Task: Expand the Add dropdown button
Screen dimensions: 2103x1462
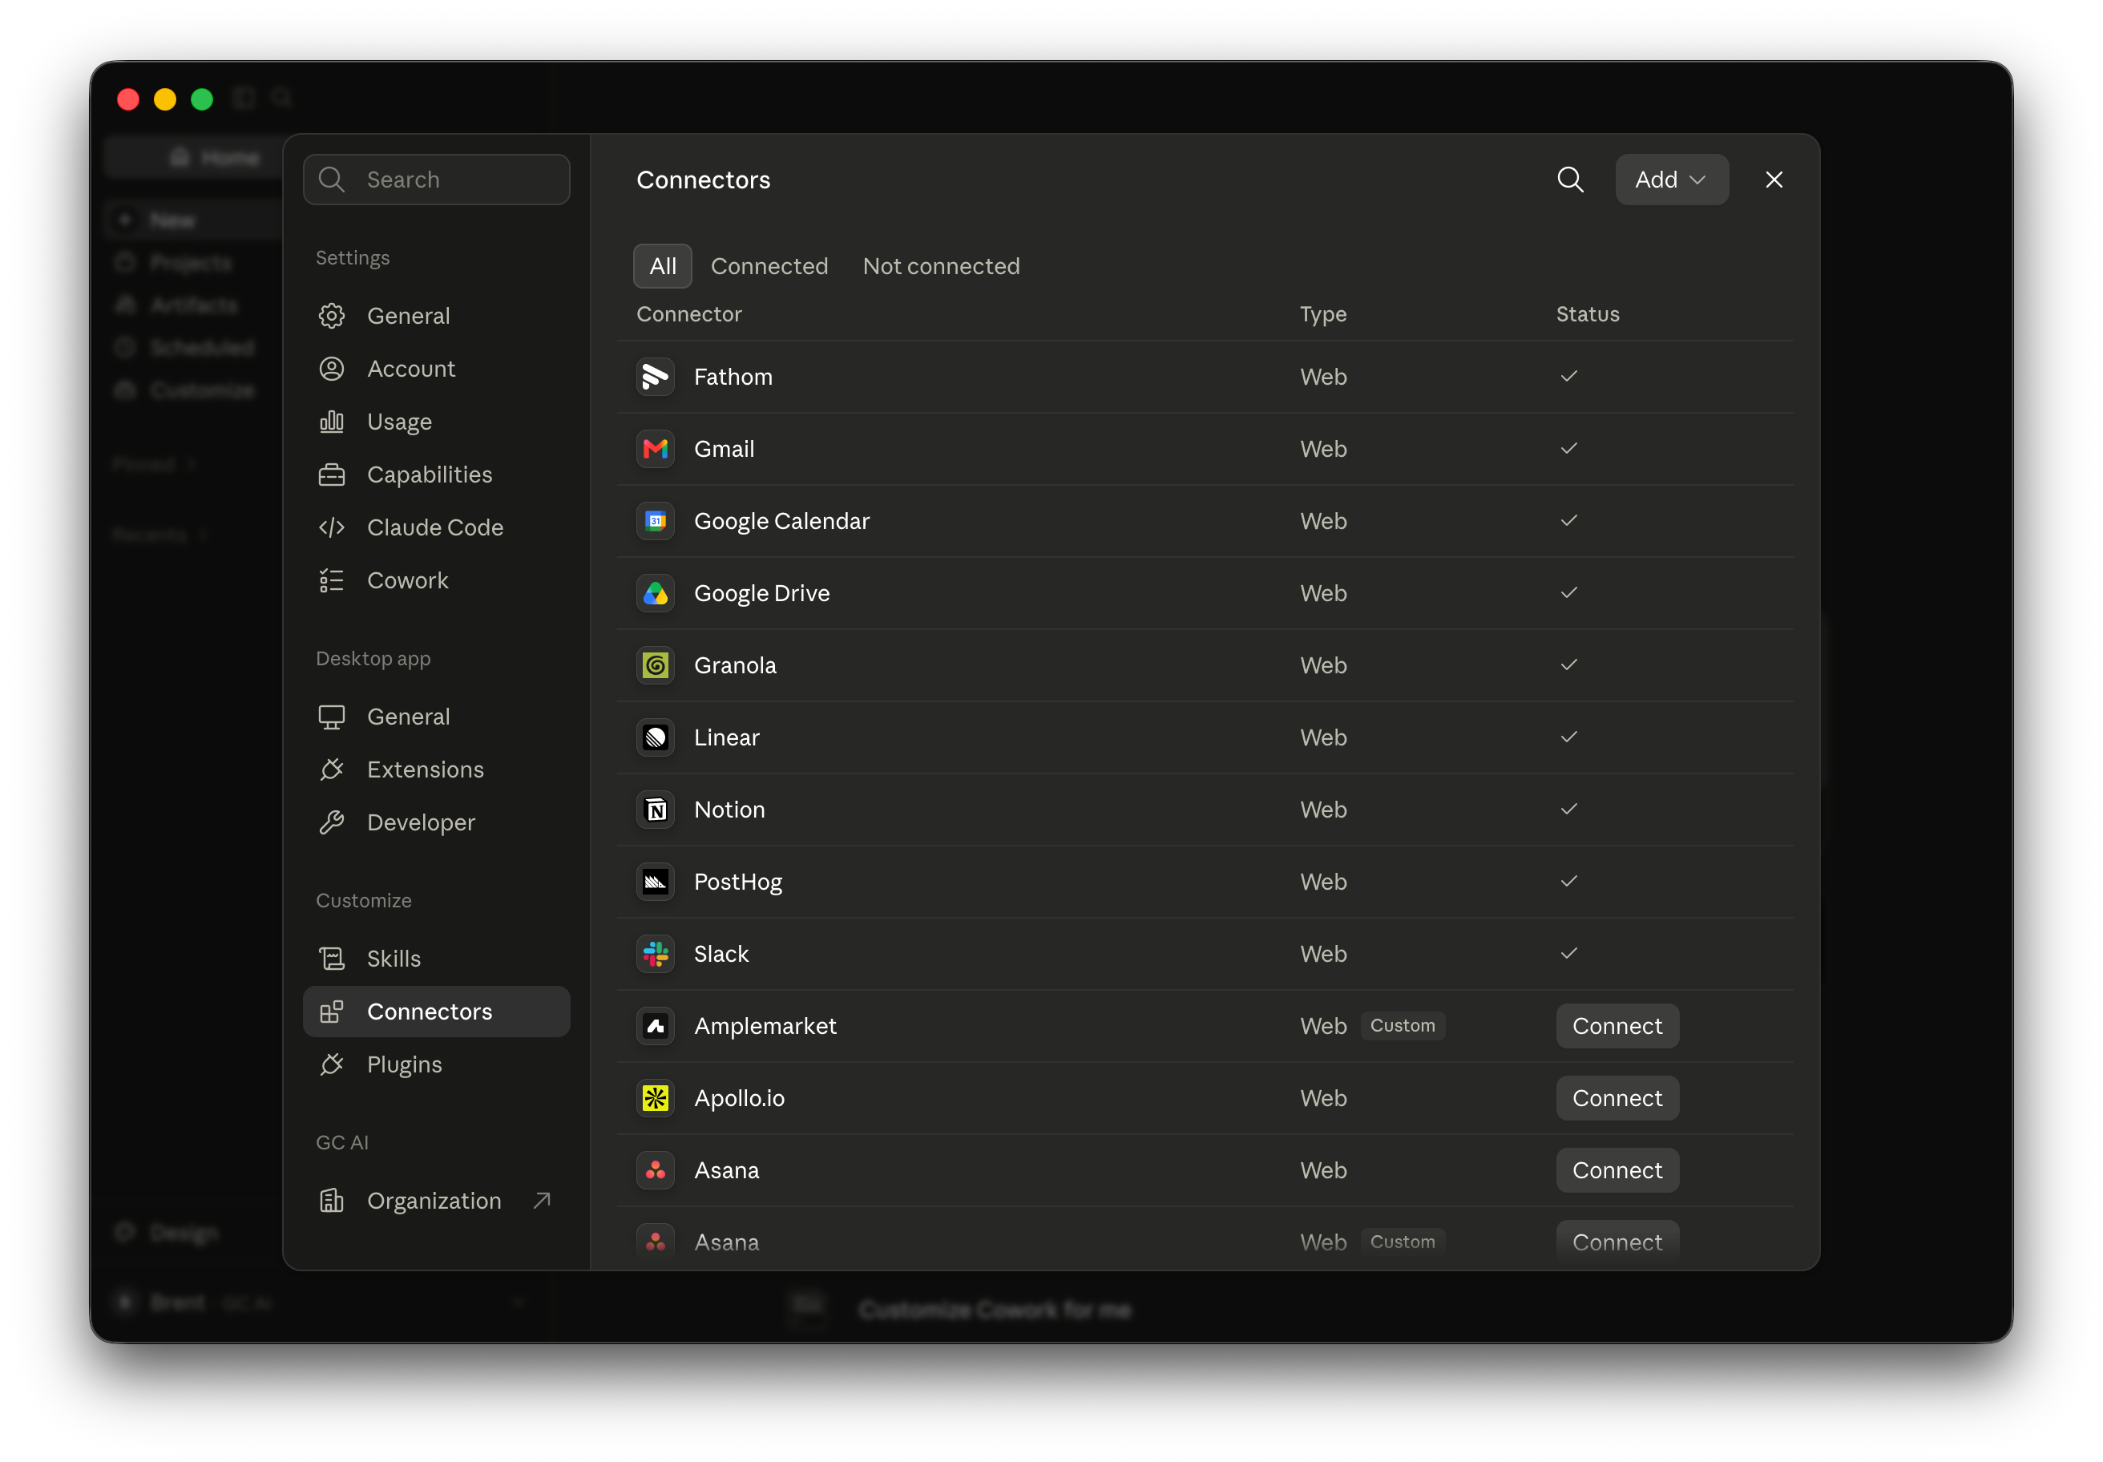Action: click(1672, 180)
